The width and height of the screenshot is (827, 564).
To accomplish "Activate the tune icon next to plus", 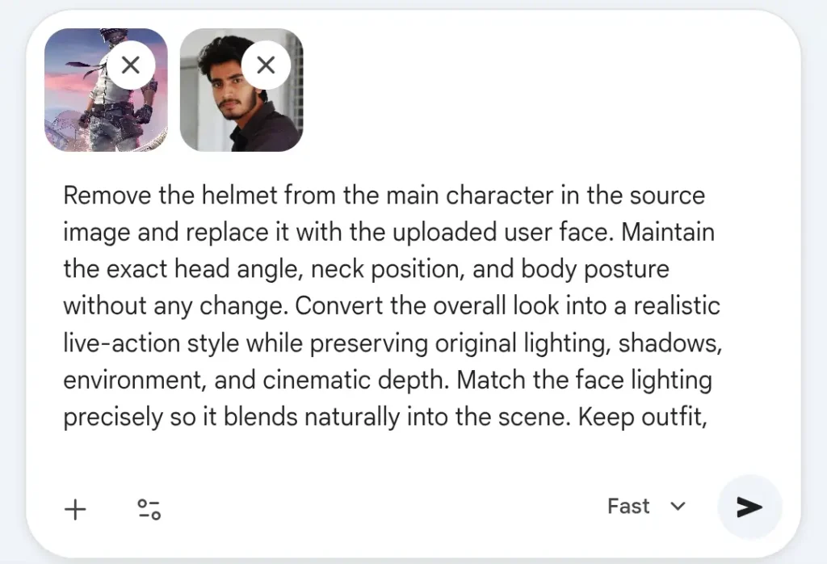I will pyautogui.click(x=148, y=509).
